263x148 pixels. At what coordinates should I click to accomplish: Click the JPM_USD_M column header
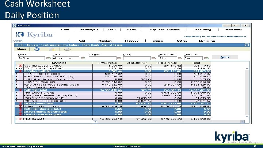click(x=167, y=63)
